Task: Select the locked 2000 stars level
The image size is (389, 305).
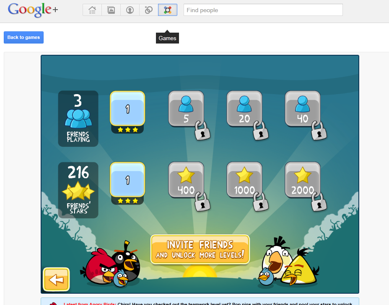Action: coord(303,180)
